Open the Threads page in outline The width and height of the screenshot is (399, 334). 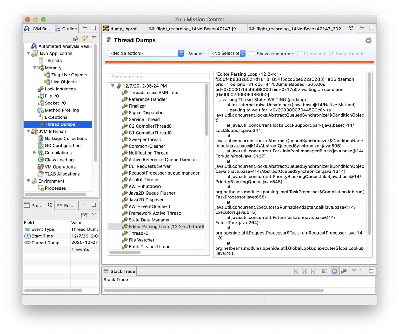click(x=53, y=61)
